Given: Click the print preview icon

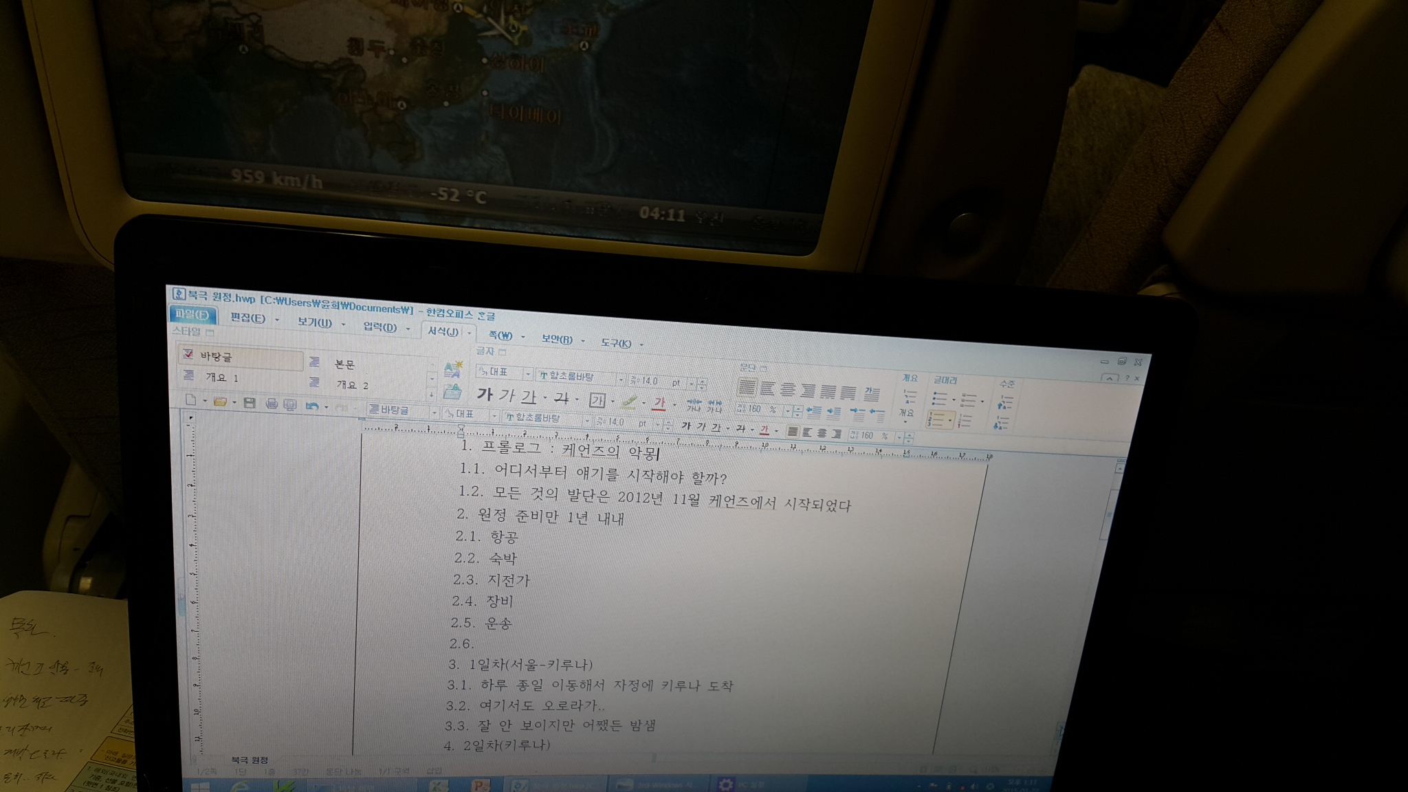Looking at the screenshot, I should click(x=290, y=404).
